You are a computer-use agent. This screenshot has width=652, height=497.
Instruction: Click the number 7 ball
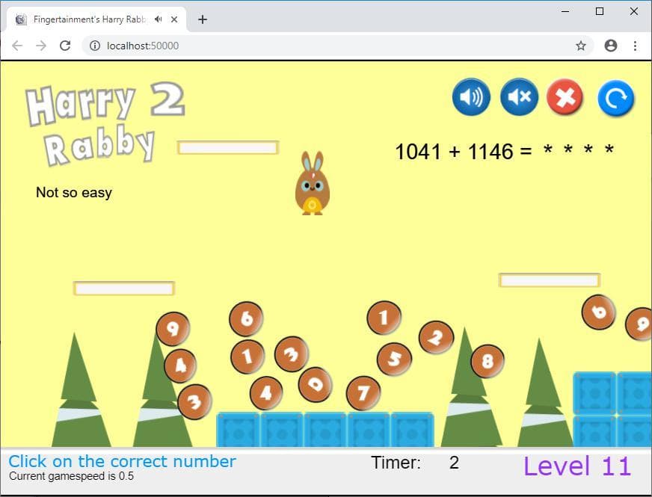pyautogui.click(x=363, y=393)
